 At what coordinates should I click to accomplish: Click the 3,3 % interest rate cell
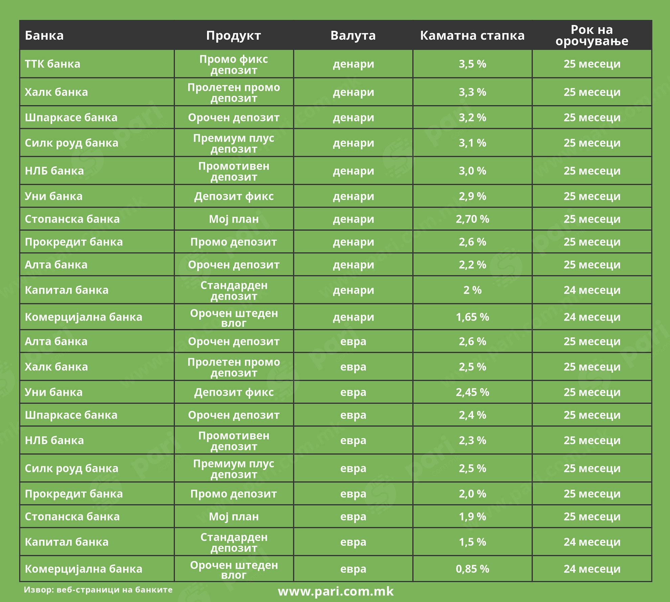(x=472, y=92)
